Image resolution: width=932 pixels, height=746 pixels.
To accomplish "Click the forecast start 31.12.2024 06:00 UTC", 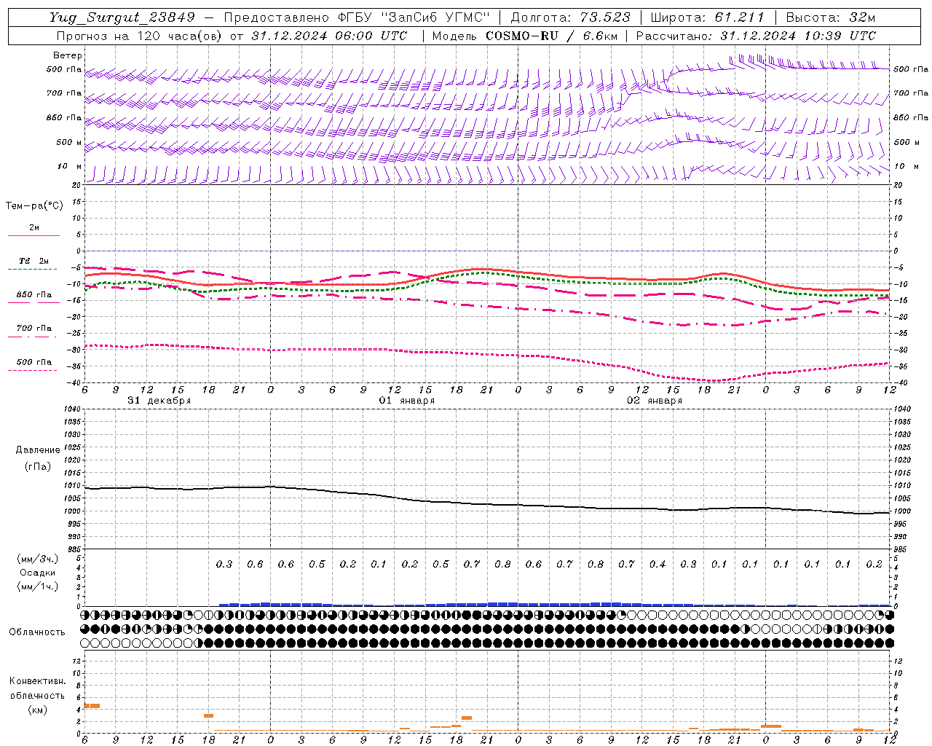I will 329,36.
